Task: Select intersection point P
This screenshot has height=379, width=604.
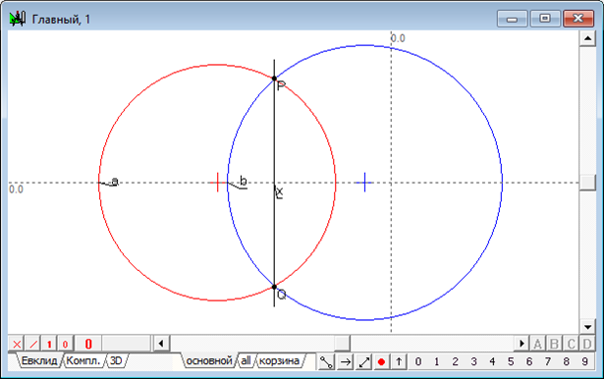Action: click(x=274, y=79)
